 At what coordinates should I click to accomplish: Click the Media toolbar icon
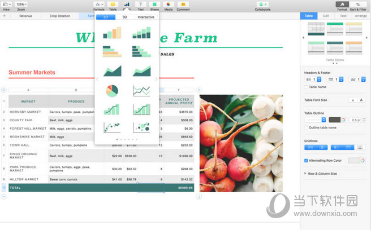169,5
